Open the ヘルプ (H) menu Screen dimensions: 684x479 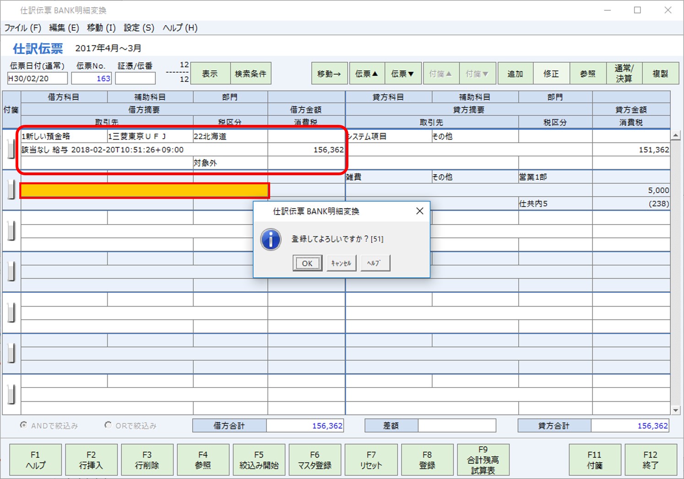click(179, 28)
